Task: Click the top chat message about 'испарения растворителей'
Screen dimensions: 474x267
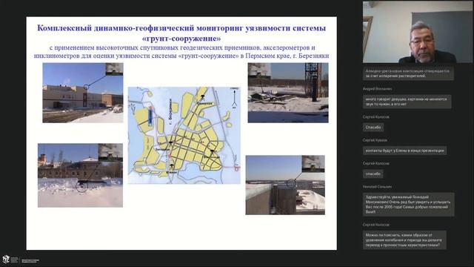Action: (408, 73)
